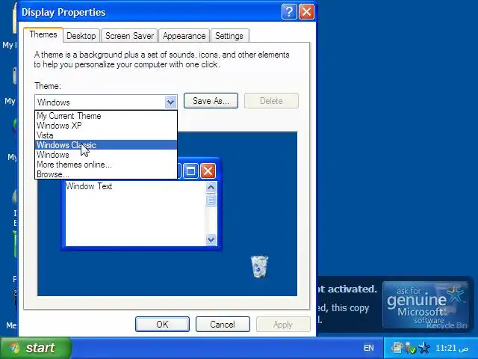Open the Appearance tab
Image resolution: width=478 pixels, height=359 pixels.
(184, 36)
